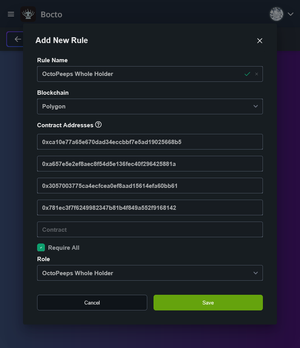Go back using the arrow button

[16, 39]
